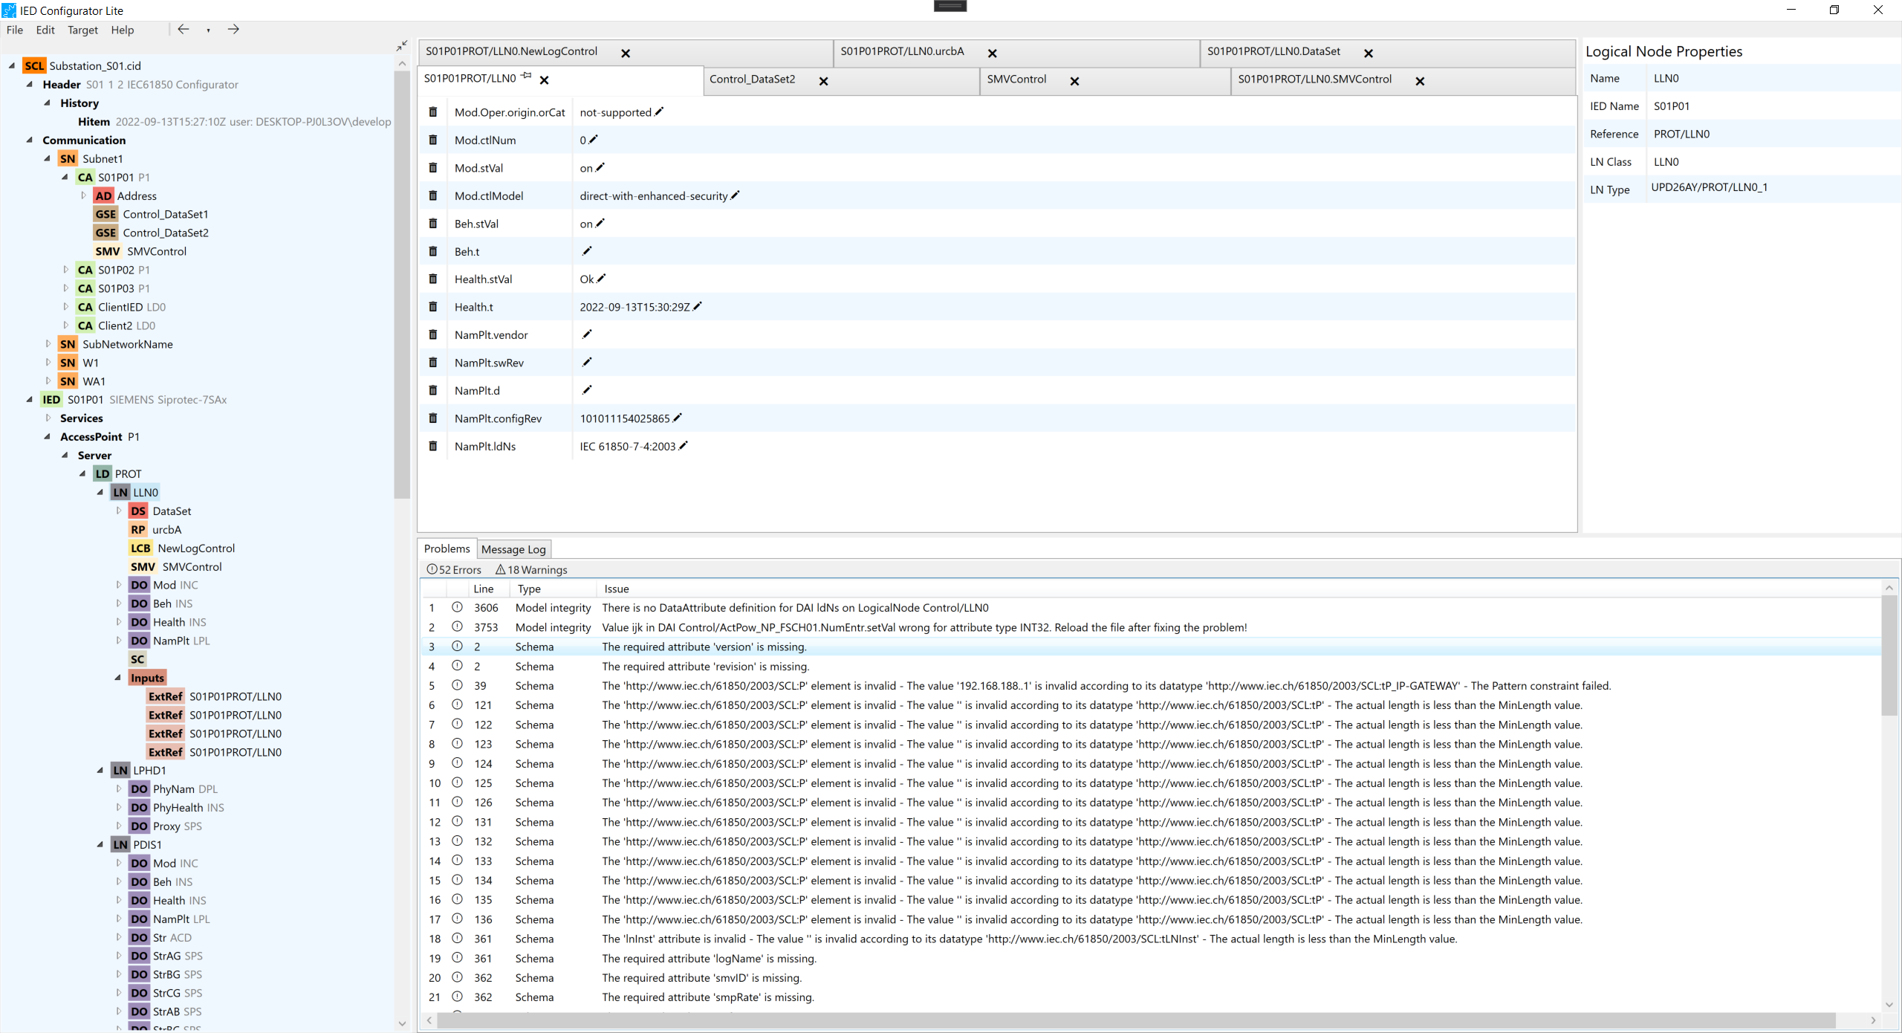Image resolution: width=1902 pixels, height=1033 pixels.
Task: Click the SMV SMVControl icon
Action: 106,252
